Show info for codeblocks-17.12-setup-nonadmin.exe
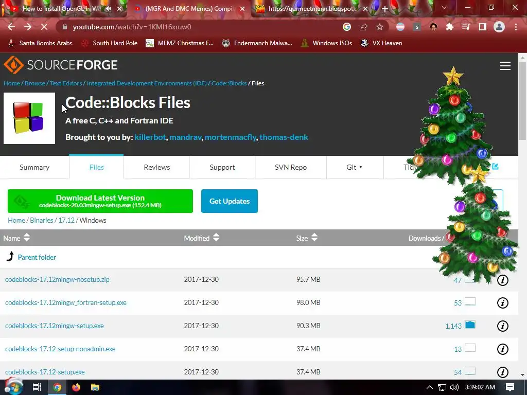527x395 pixels. [x=503, y=349]
